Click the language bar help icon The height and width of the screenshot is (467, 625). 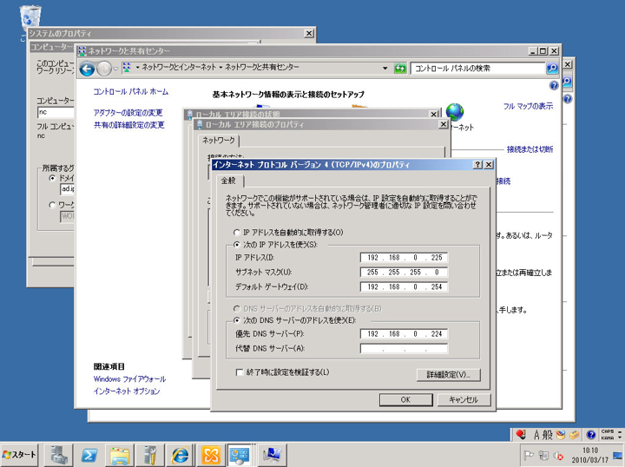point(591,434)
